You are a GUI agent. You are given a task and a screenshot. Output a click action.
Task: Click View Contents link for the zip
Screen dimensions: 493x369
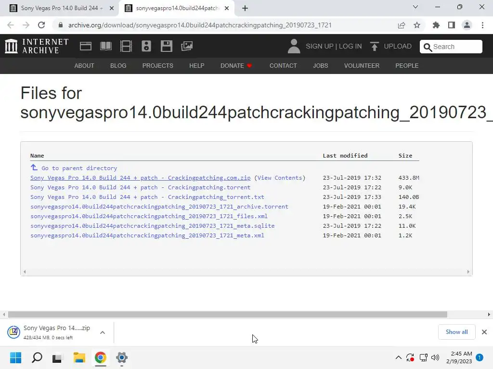point(280,178)
